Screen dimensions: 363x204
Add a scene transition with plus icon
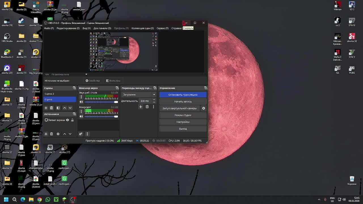point(140,107)
